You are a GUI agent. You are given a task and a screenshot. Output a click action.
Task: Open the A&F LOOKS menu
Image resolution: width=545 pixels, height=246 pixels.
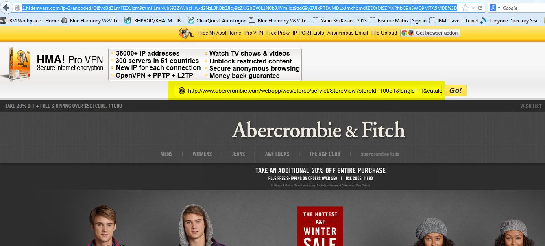point(277,154)
